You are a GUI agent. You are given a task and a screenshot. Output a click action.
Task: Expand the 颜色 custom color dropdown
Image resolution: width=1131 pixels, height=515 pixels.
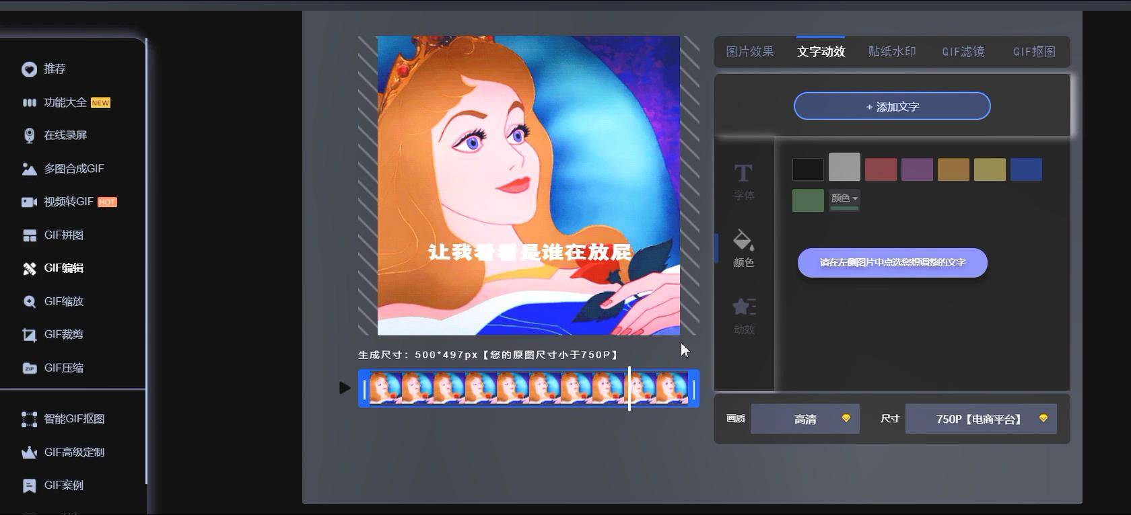[x=844, y=199]
